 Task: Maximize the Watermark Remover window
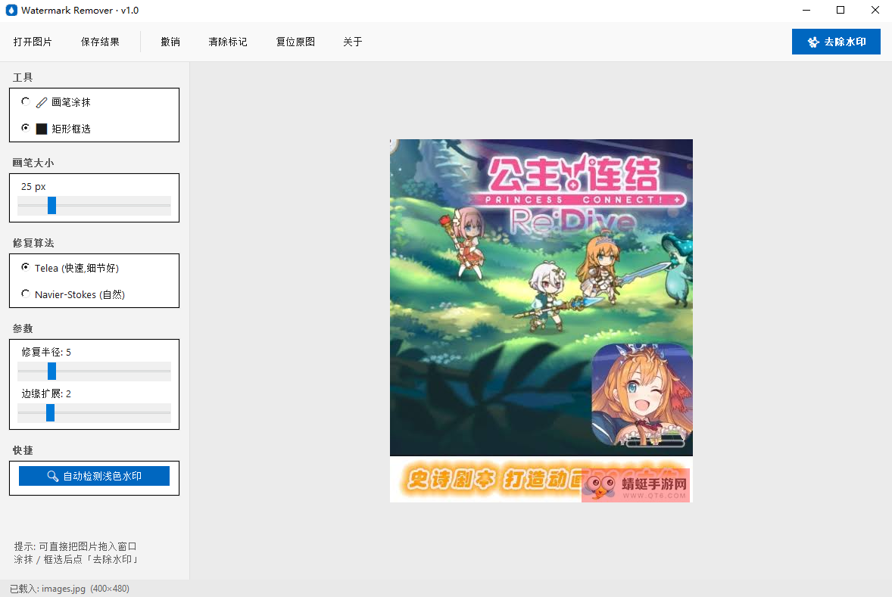tap(841, 11)
